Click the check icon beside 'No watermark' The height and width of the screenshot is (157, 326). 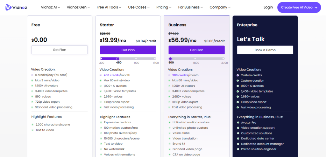tap(101, 149)
